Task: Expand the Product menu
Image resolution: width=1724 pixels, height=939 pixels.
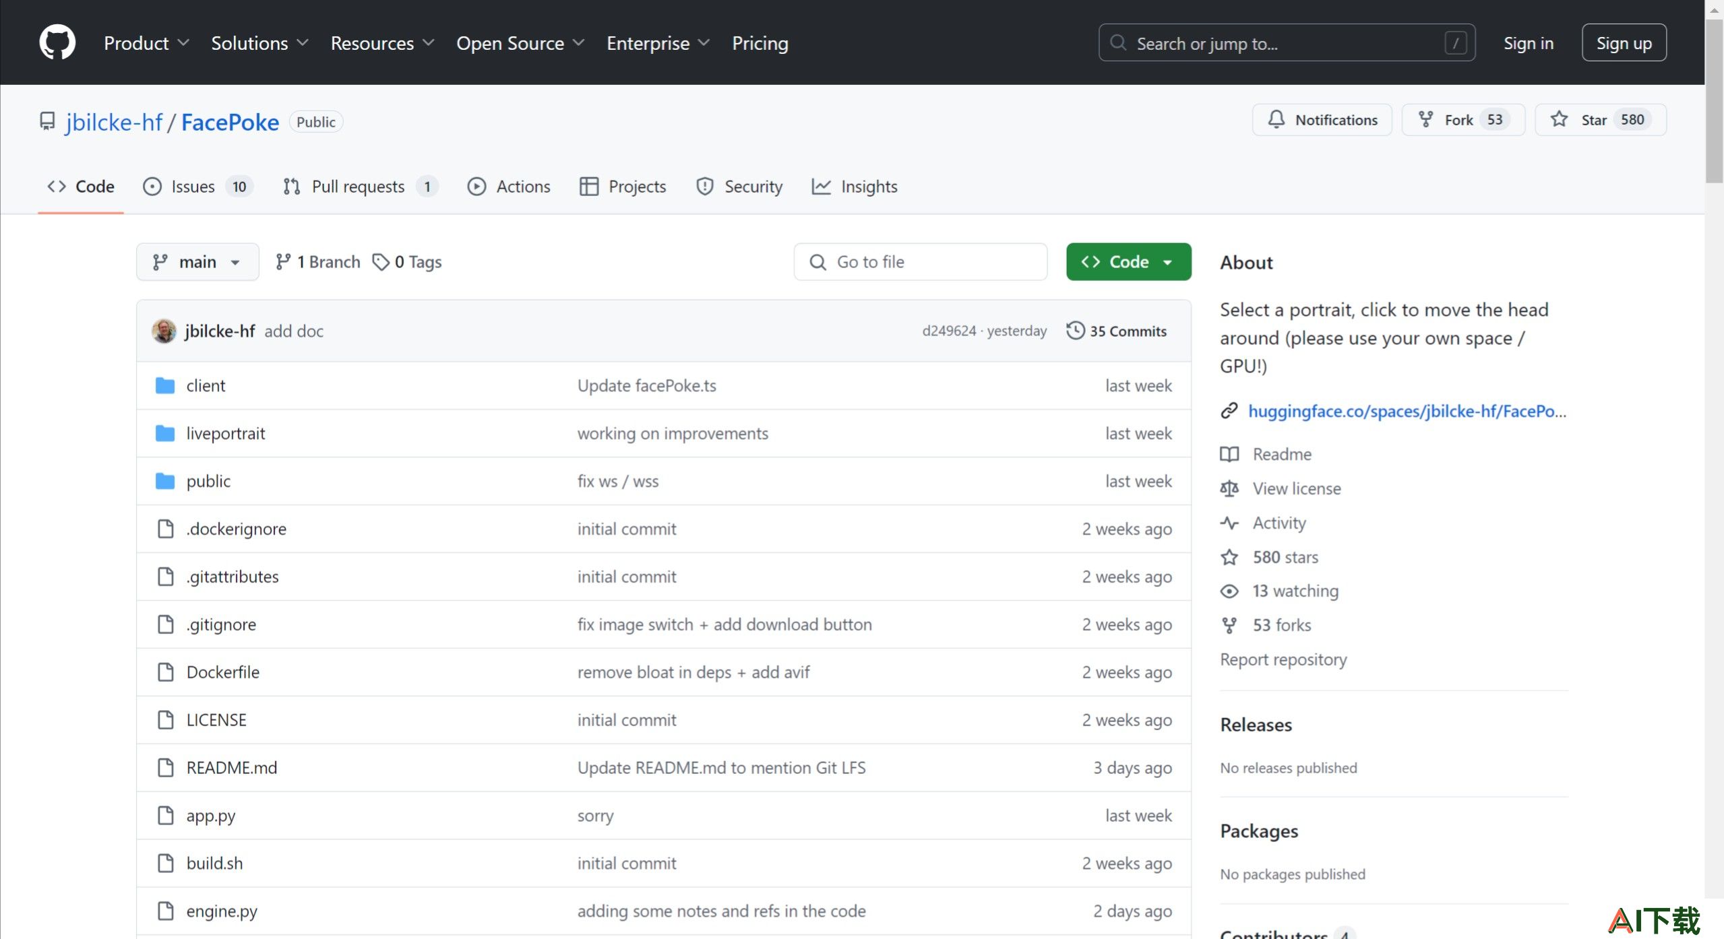Action: [x=146, y=43]
